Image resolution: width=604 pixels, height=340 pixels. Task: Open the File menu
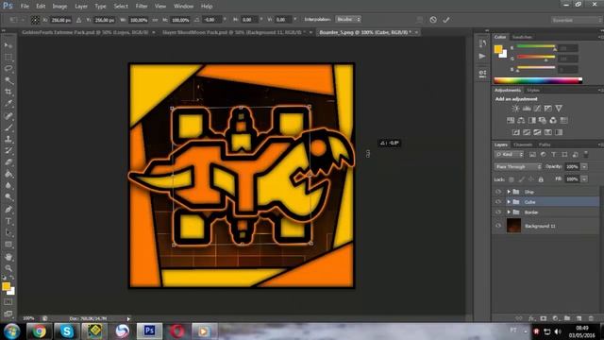[x=25, y=7]
